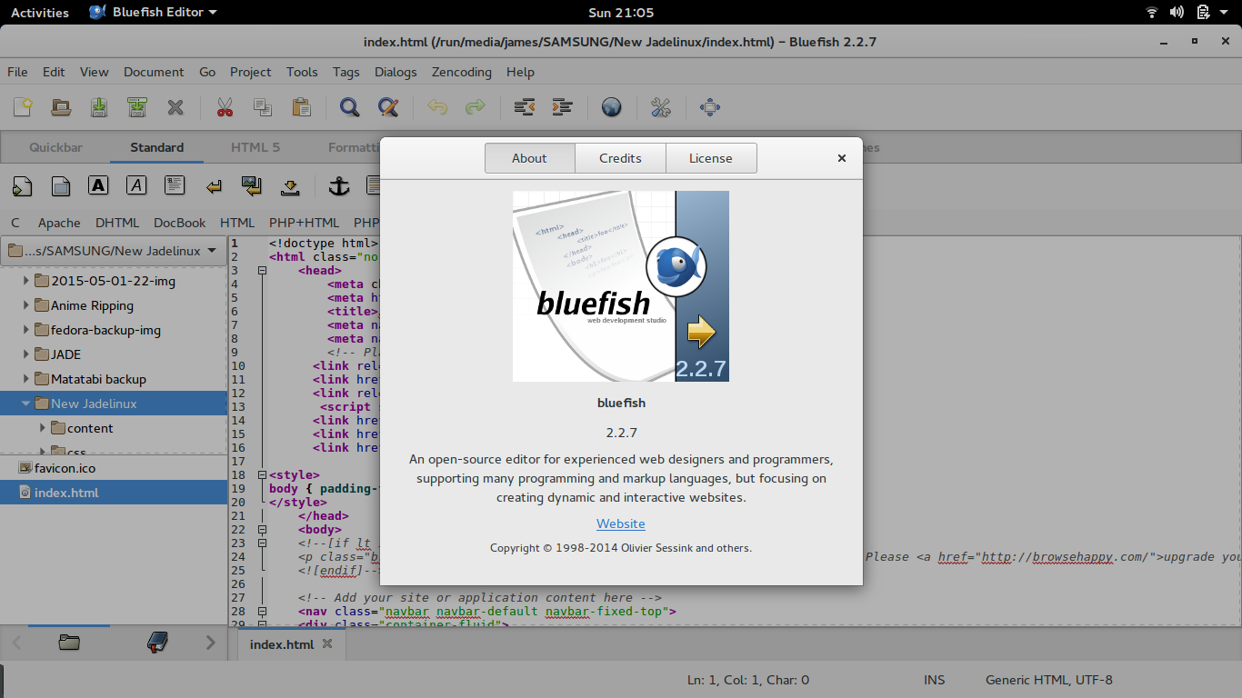Collapse the head tag fold marker on line 3
Screen dimensions: 1242x698
click(263, 270)
